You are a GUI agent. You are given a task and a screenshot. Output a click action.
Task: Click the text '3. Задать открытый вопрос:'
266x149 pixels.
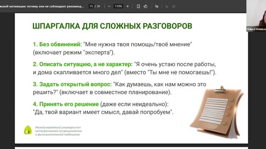tap(72, 84)
